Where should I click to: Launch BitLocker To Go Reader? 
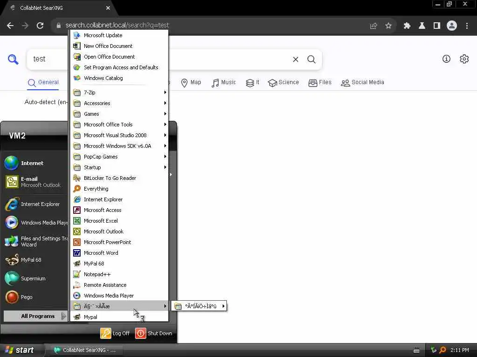pos(119,178)
